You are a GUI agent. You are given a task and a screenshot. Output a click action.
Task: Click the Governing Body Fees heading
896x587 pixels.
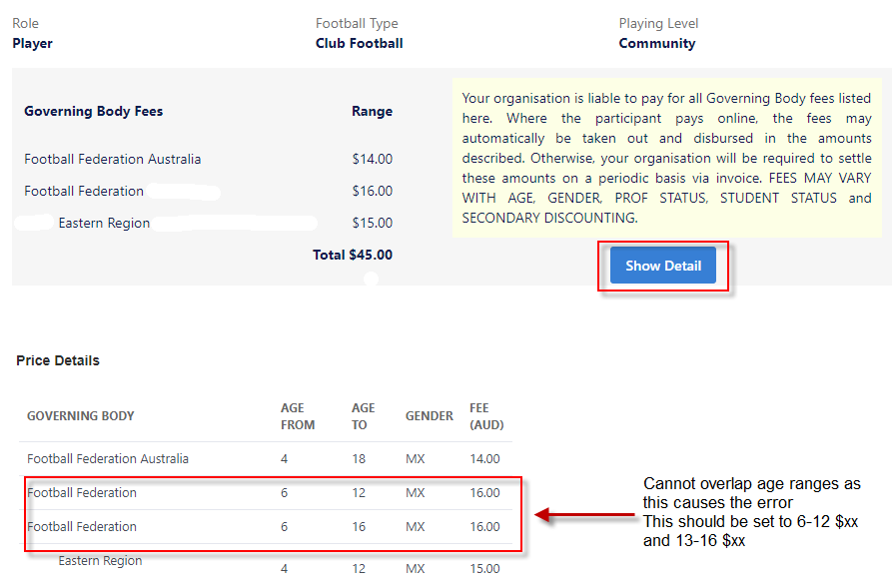[94, 112]
